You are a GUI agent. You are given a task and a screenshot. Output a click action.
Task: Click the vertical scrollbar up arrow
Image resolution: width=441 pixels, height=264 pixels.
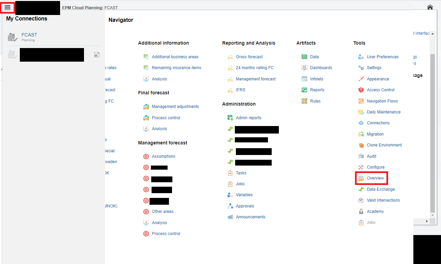tap(433, 34)
